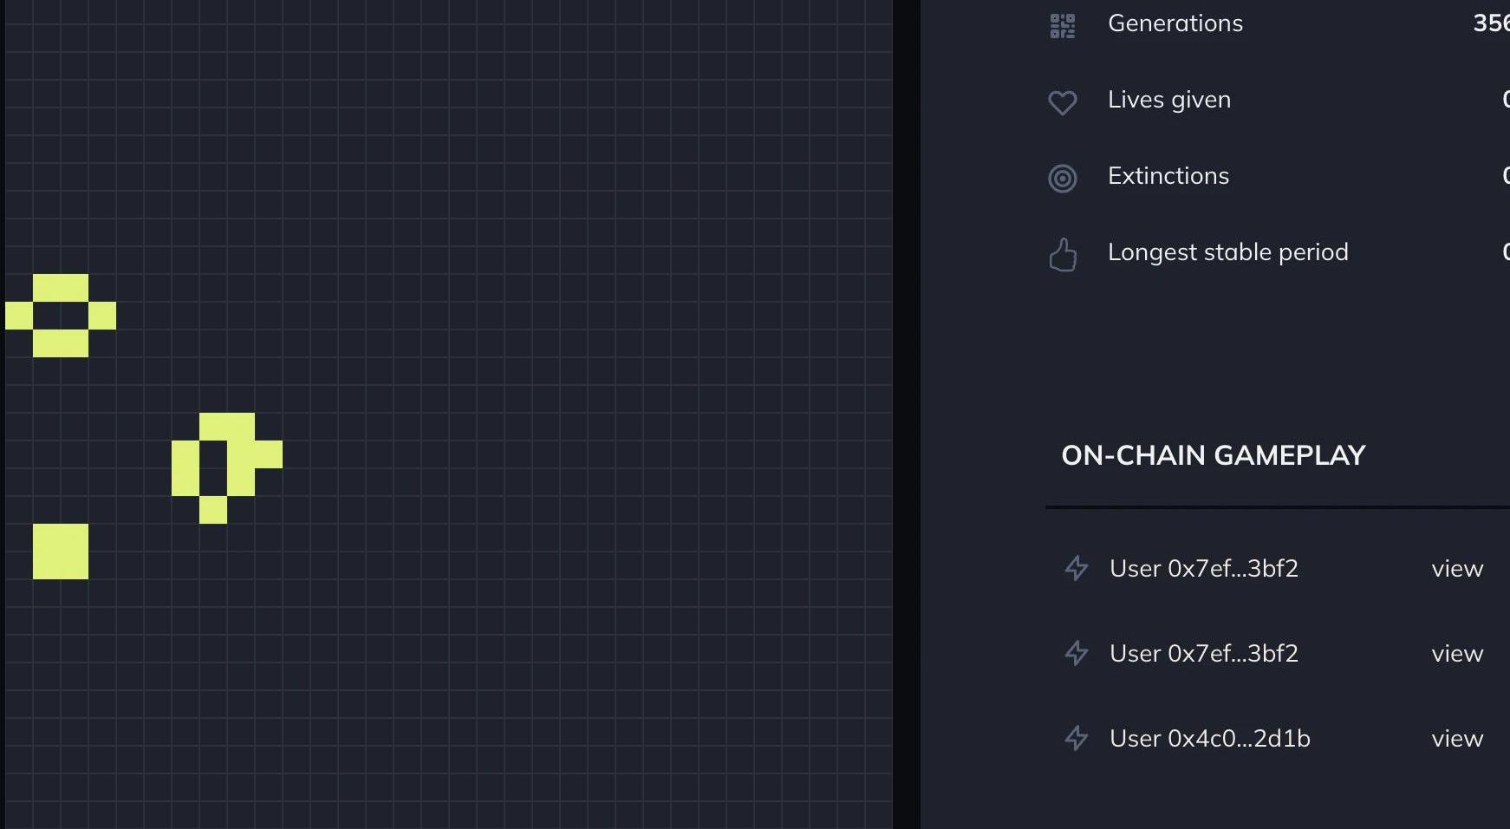Click the Extinctions label
The image size is (1510, 829).
[1168, 176]
